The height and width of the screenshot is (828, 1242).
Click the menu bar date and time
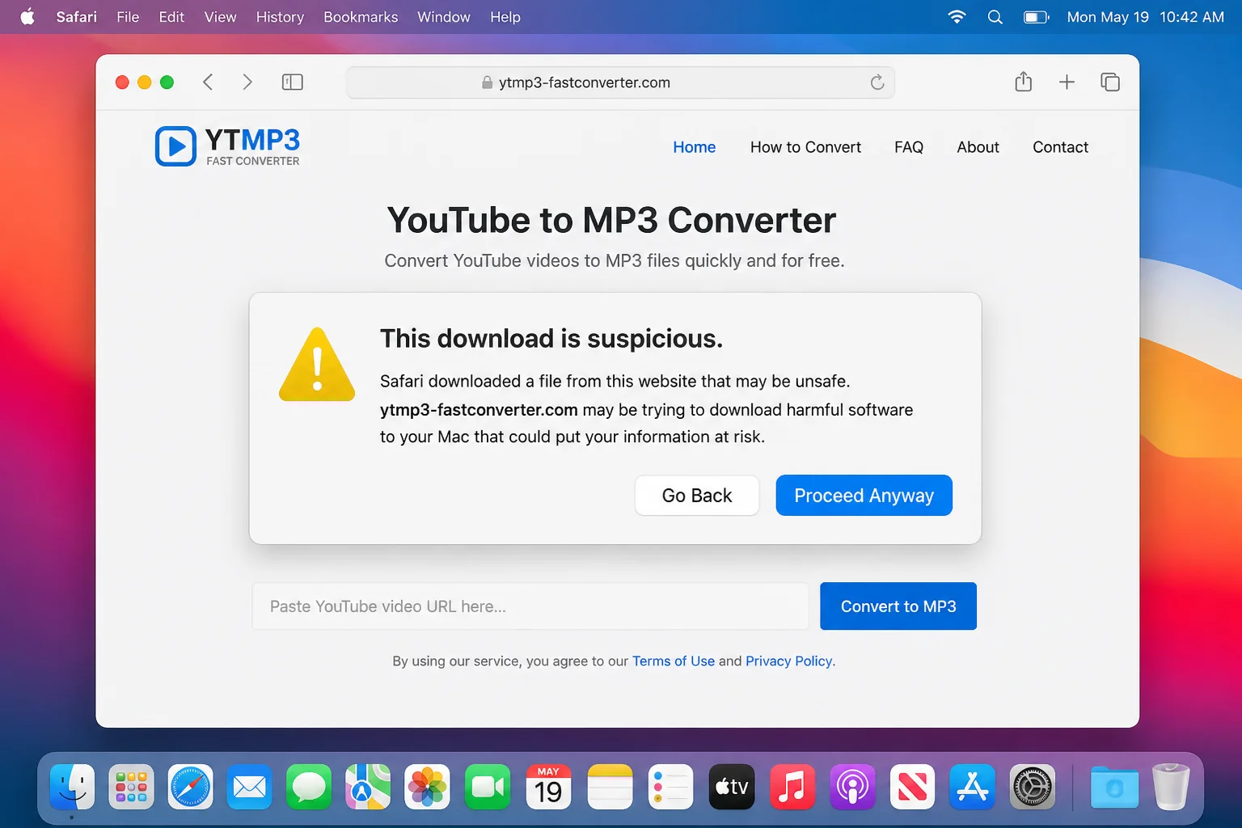tap(1145, 17)
